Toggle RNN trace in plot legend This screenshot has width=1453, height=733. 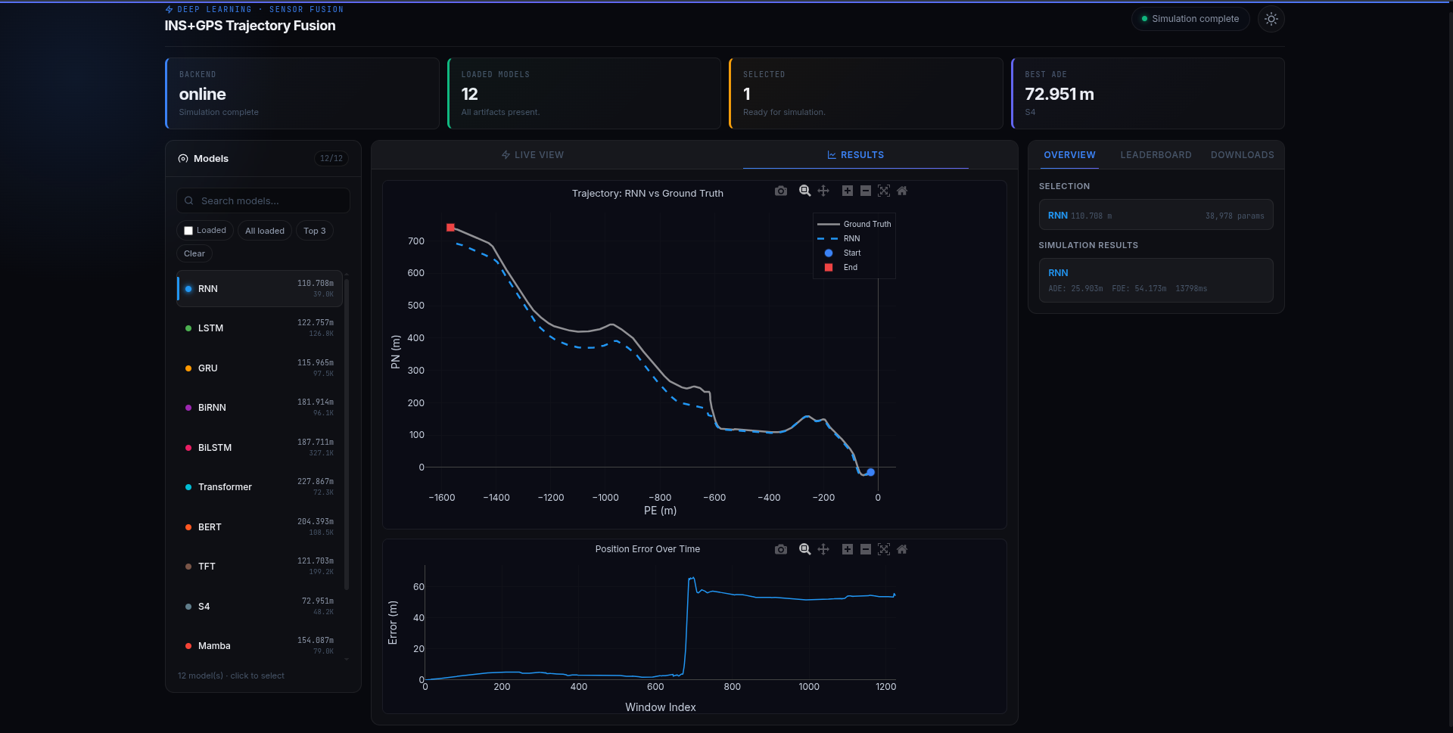[x=854, y=238]
